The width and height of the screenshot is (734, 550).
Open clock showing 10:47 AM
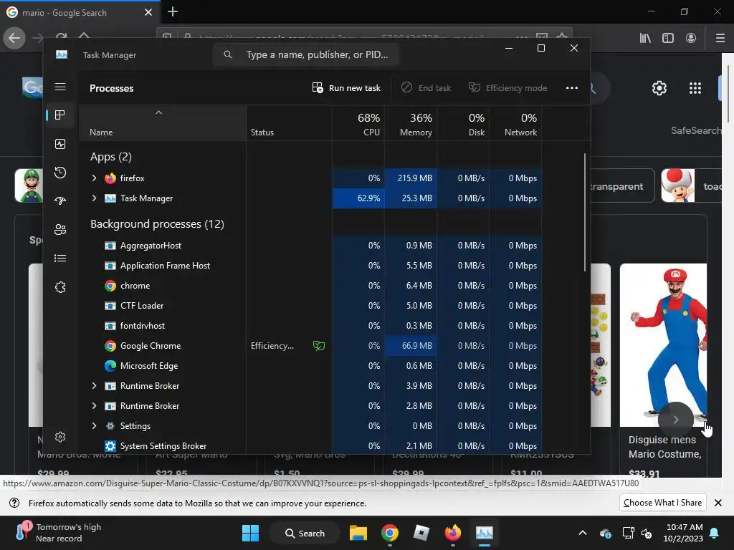point(683,532)
